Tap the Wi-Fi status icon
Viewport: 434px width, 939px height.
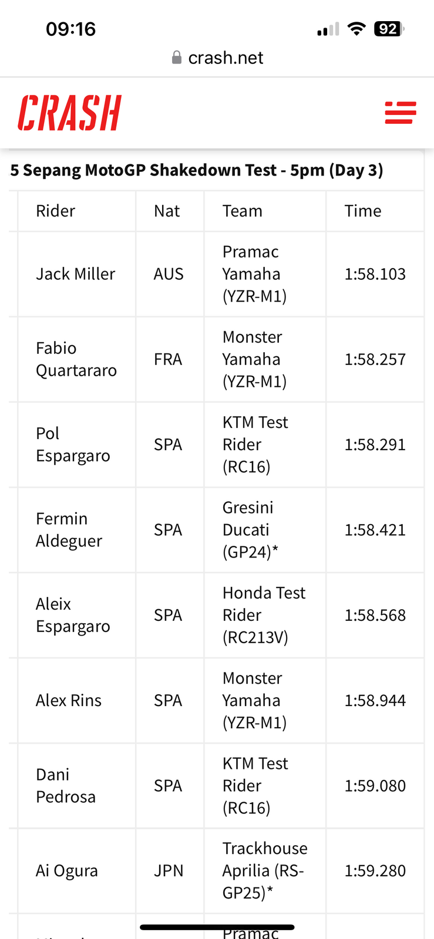point(356,29)
